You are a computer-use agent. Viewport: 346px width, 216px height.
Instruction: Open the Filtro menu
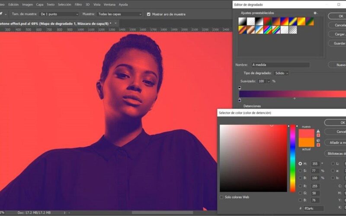pos(78,4)
